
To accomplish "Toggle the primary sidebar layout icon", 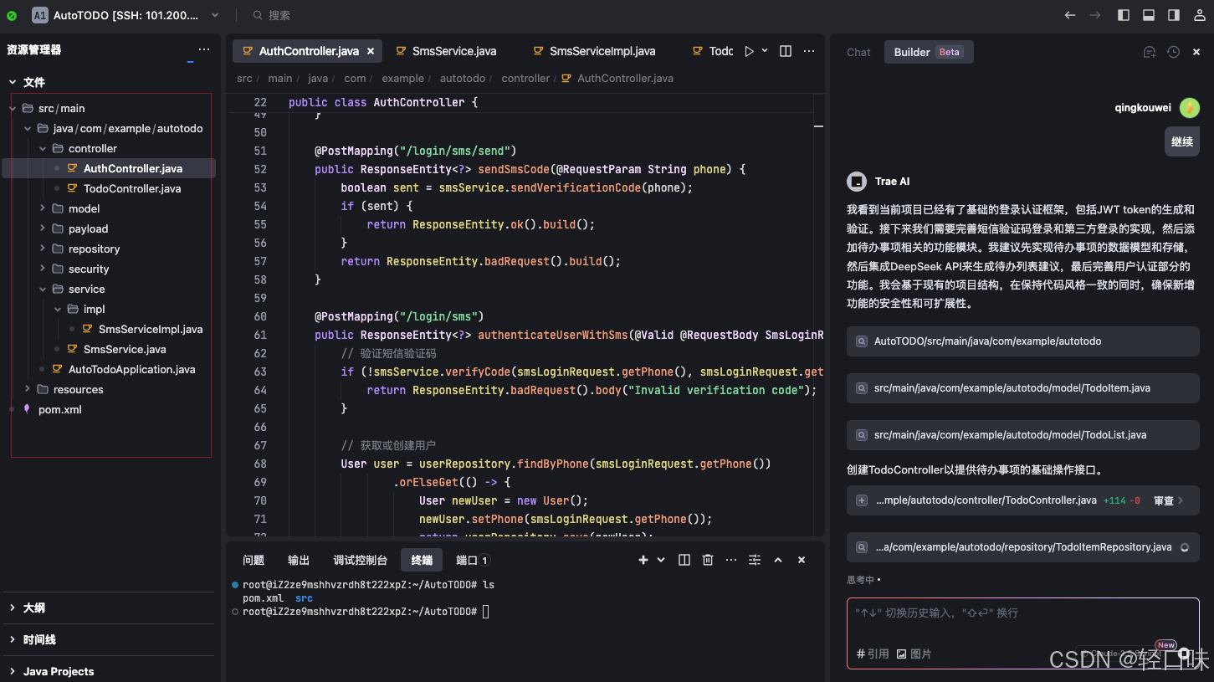I will [1124, 15].
